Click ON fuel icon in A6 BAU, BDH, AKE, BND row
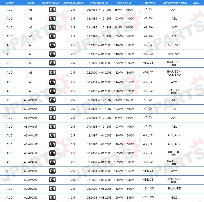 click(x=52, y=72)
